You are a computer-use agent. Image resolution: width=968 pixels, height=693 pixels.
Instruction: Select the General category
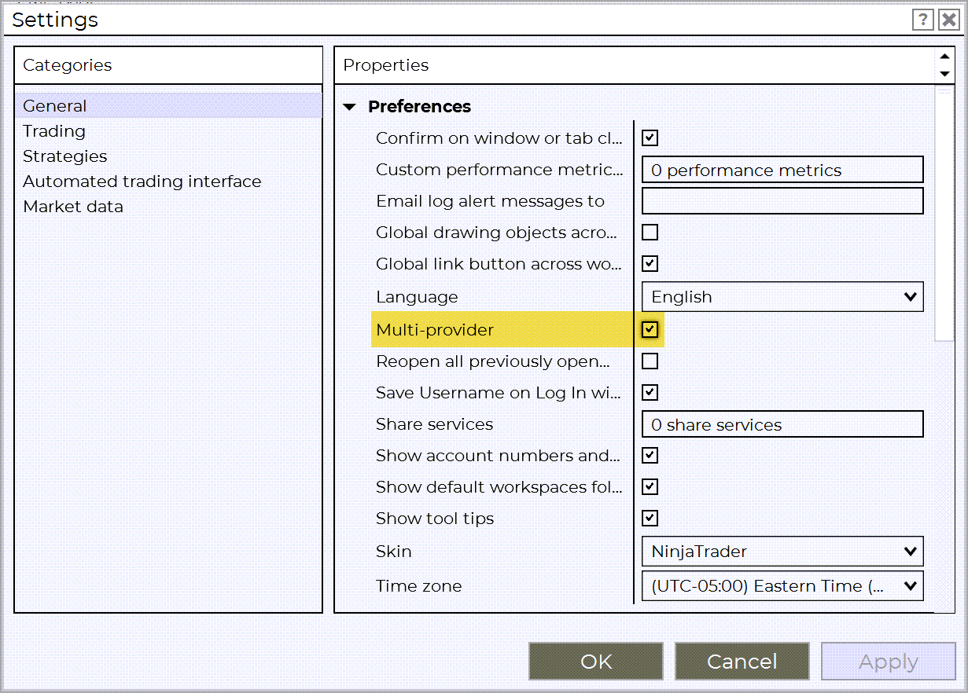click(x=168, y=105)
